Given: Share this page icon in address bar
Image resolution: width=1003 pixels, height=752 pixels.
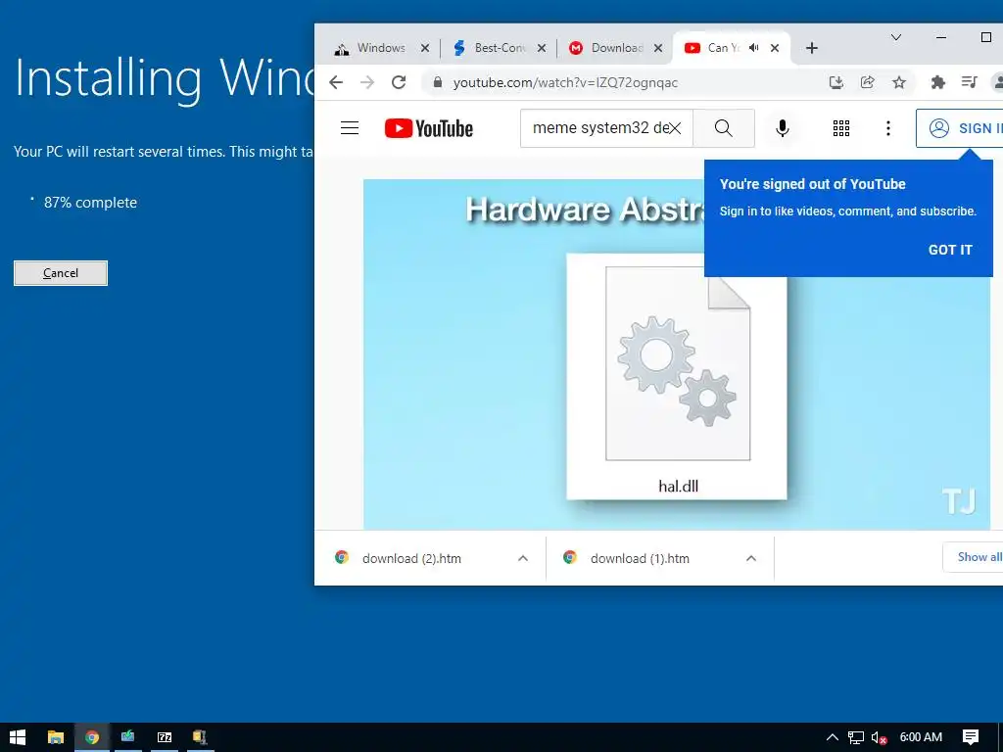Looking at the screenshot, I should pyautogui.click(x=868, y=82).
